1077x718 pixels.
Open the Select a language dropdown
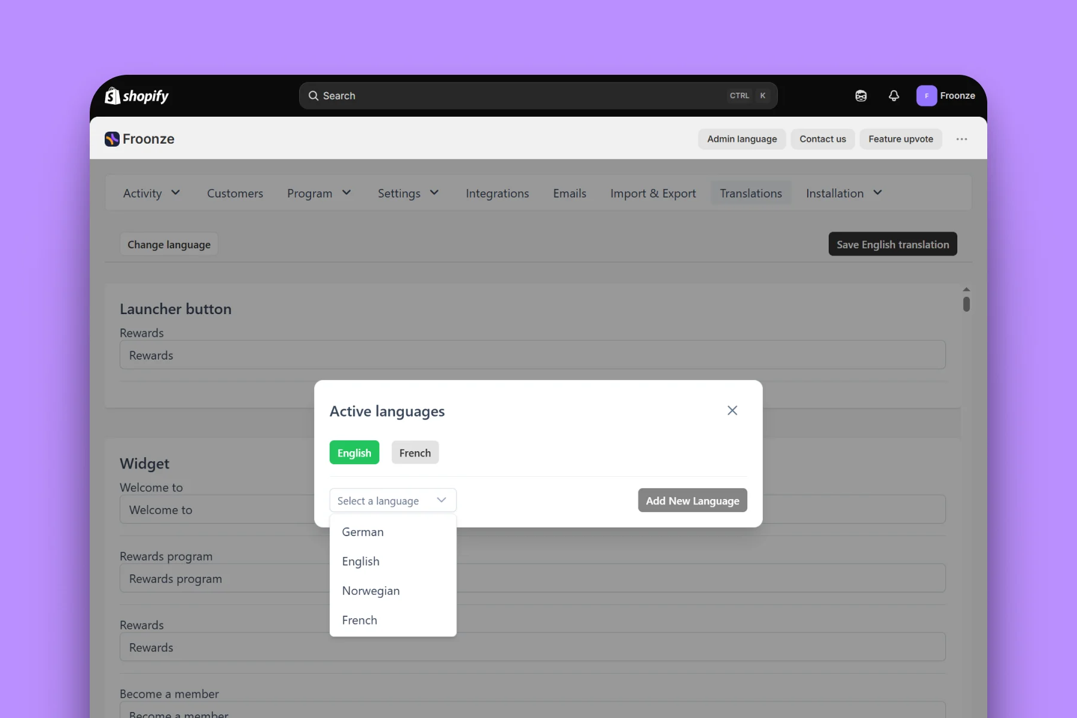pos(393,500)
